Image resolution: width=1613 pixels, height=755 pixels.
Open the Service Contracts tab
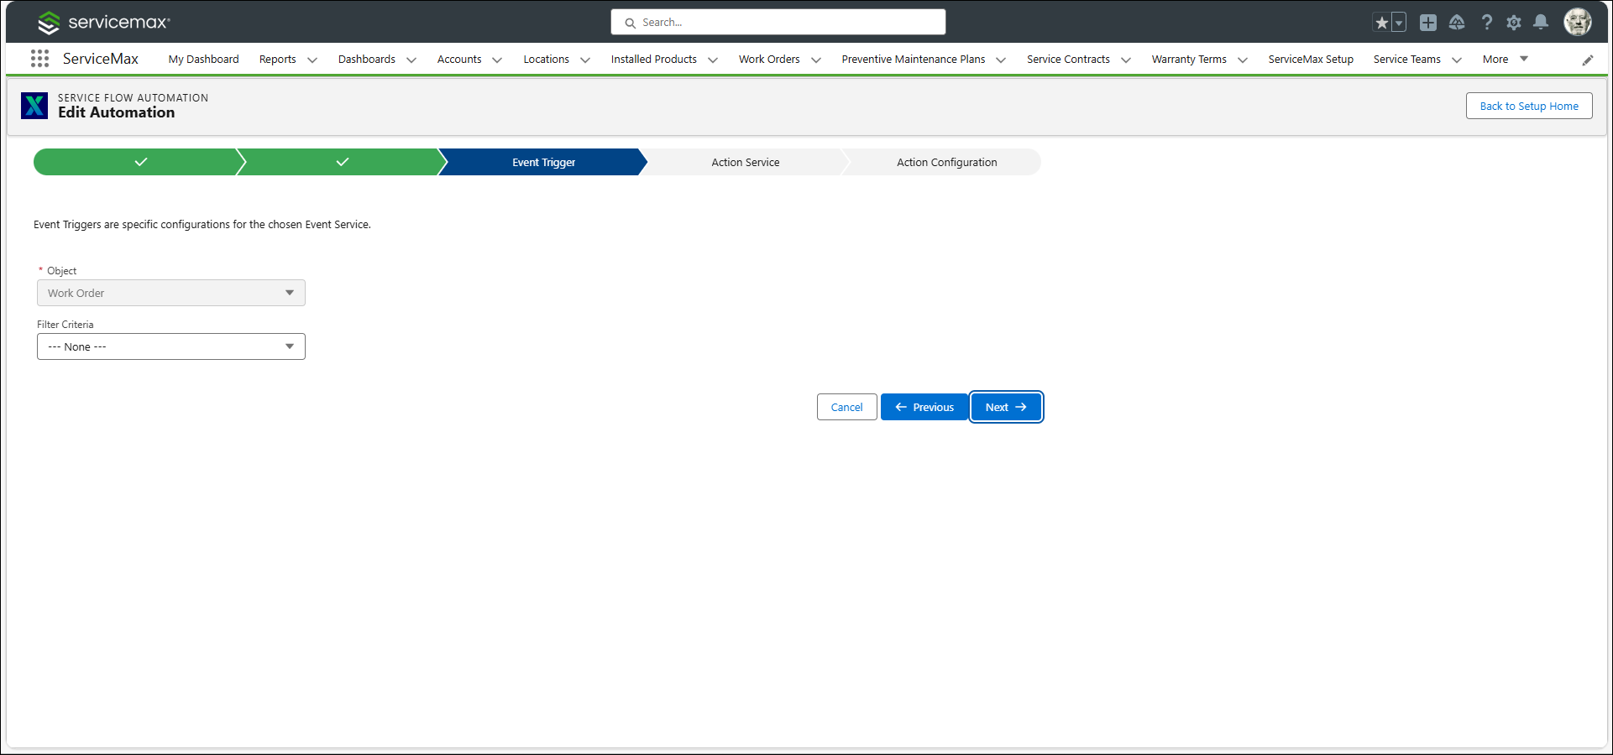(x=1068, y=60)
